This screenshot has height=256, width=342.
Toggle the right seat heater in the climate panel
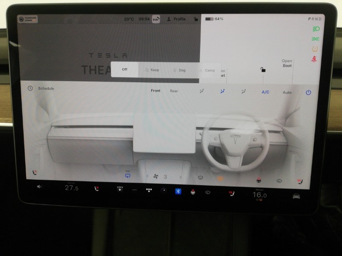tap(300, 181)
